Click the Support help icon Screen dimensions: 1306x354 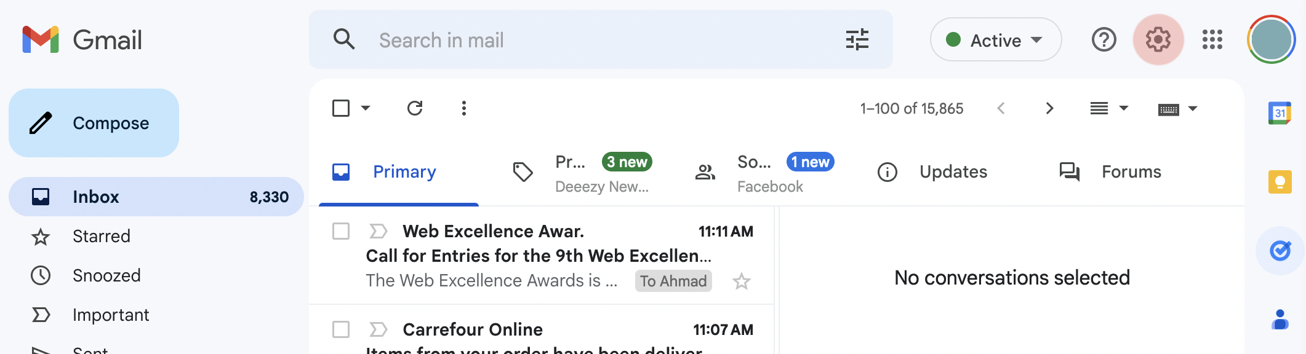[x=1104, y=40]
